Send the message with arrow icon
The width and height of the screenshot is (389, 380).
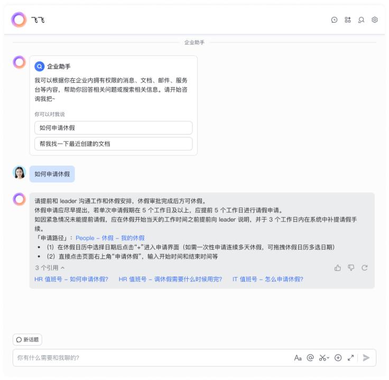point(366,358)
